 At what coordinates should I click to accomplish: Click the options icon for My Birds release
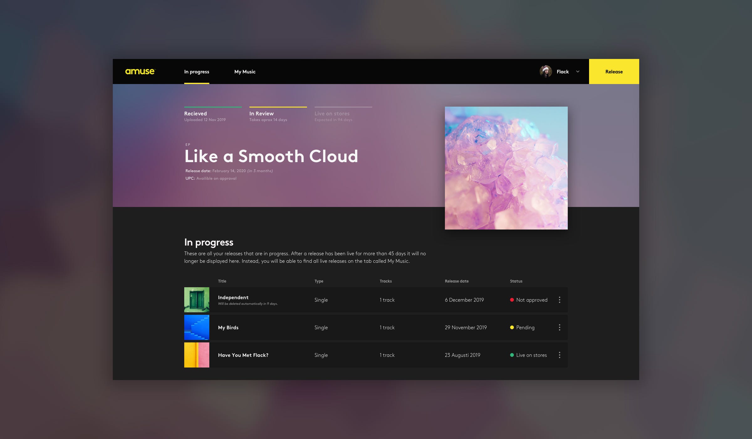[x=559, y=327]
